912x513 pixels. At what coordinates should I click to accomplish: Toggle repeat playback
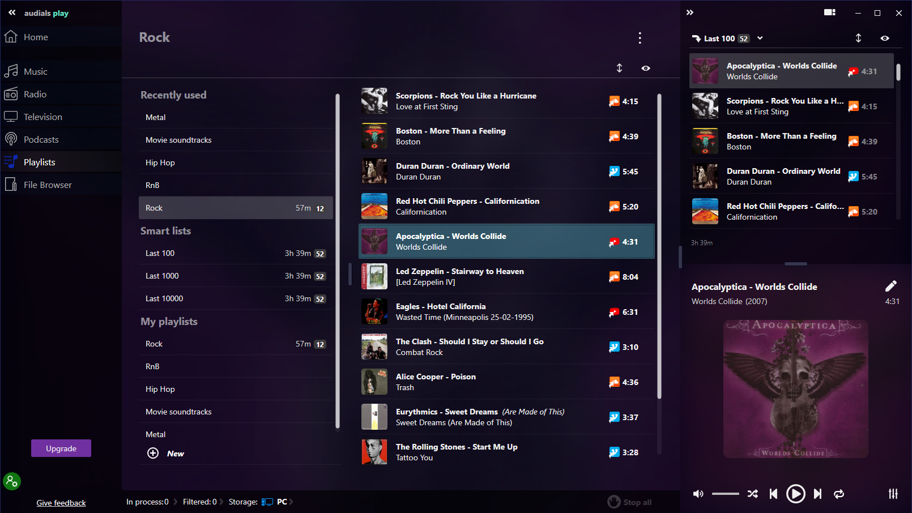[839, 494]
